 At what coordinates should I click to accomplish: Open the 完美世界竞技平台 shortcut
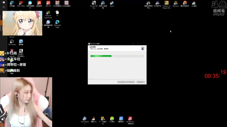pos(148,5)
